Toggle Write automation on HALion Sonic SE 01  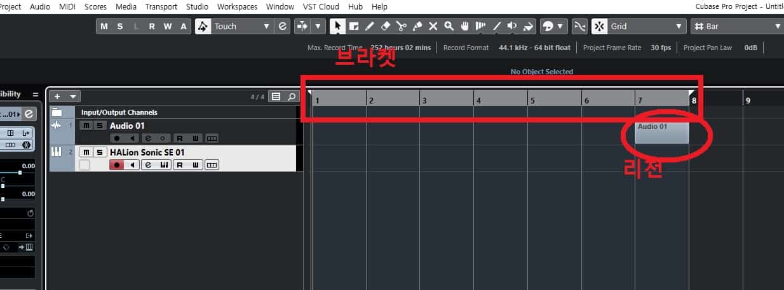coord(196,165)
